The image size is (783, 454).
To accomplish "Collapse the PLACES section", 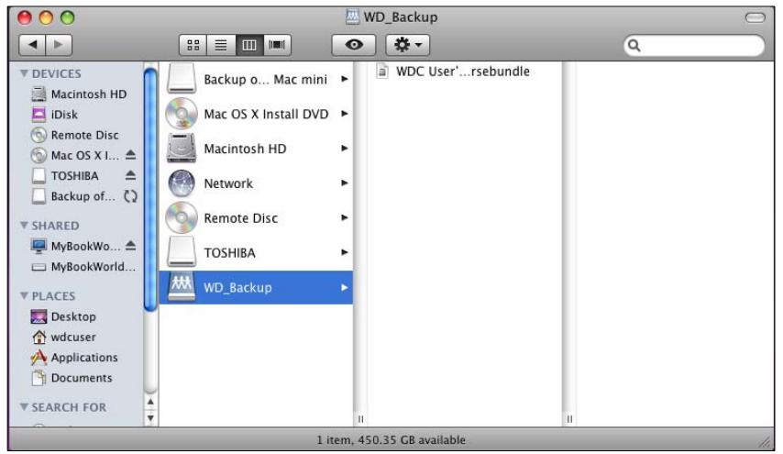I will point(24,295).
